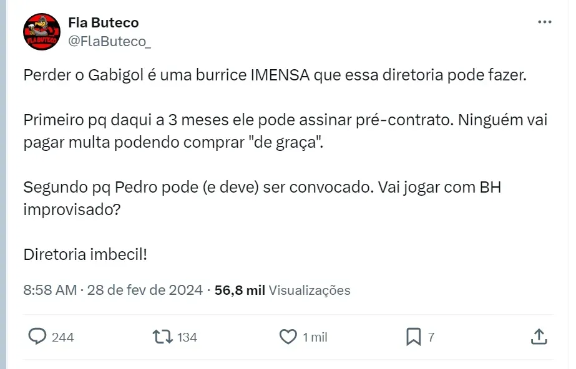Click the paragraph about Pedro being convocado
This screenshot has height=369, width=576.
[x=262, y=197]
